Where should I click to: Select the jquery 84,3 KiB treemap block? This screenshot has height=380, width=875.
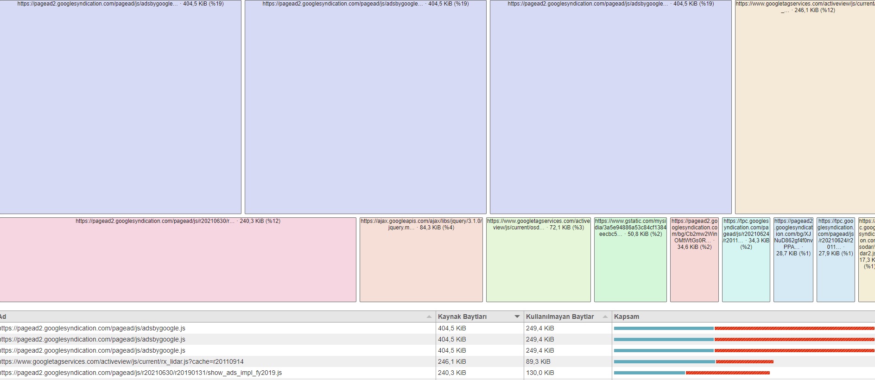(x=421, y=260)
